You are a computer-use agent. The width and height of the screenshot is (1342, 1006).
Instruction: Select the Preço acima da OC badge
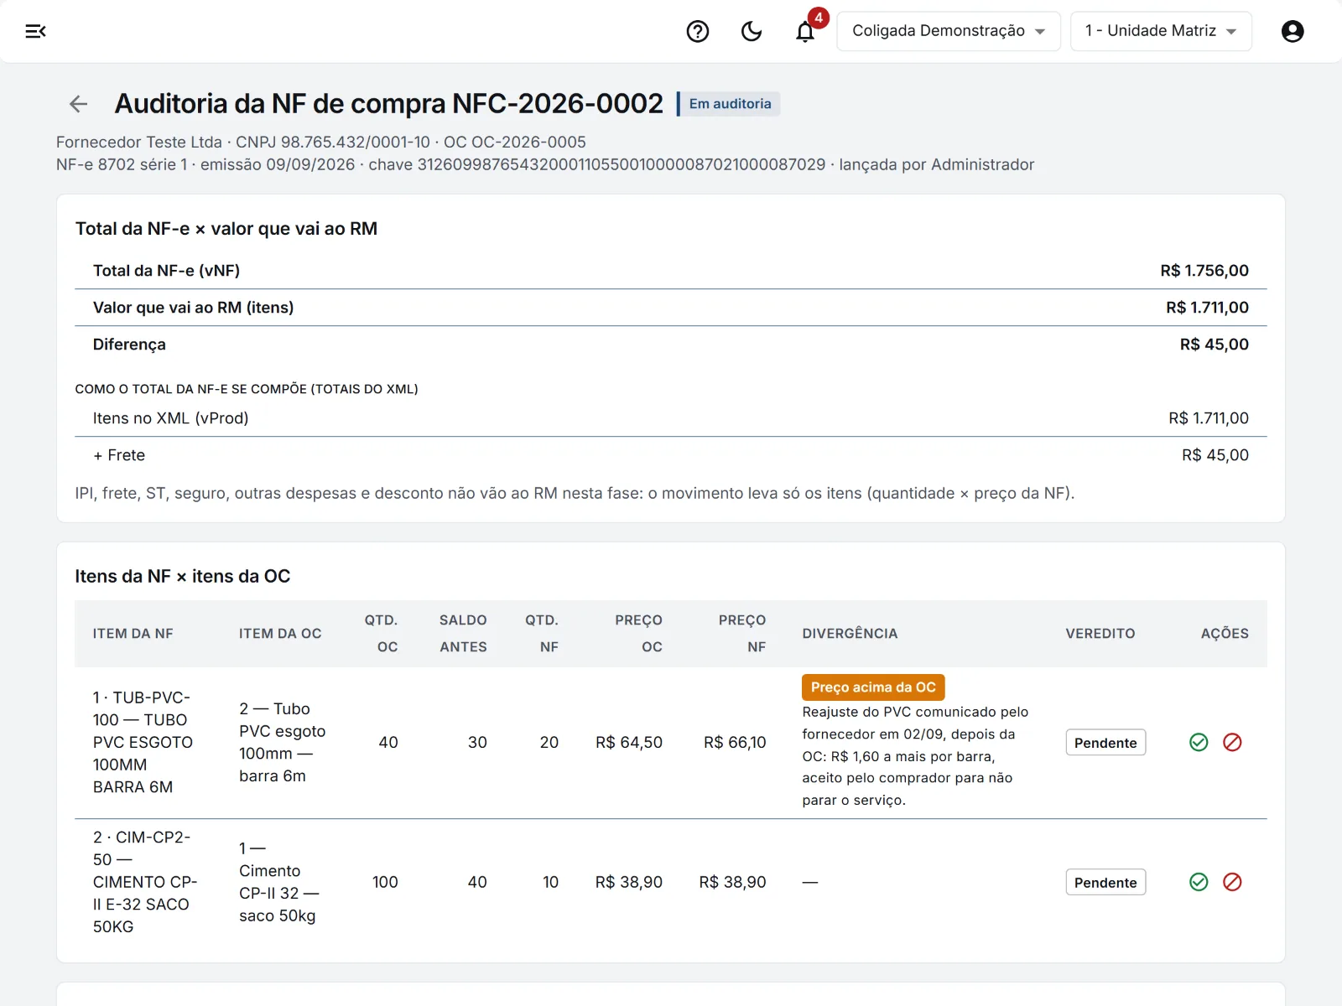(873, 687)
